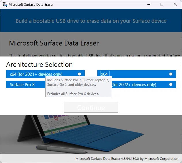Click the version text 'v.3.54.139.0' in the footer
The image size is (182, 163).
(x=130, y=159)
